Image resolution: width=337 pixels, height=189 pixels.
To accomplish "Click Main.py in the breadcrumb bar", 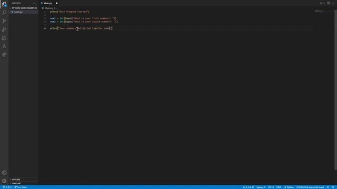I will click(x=49, y=8).
